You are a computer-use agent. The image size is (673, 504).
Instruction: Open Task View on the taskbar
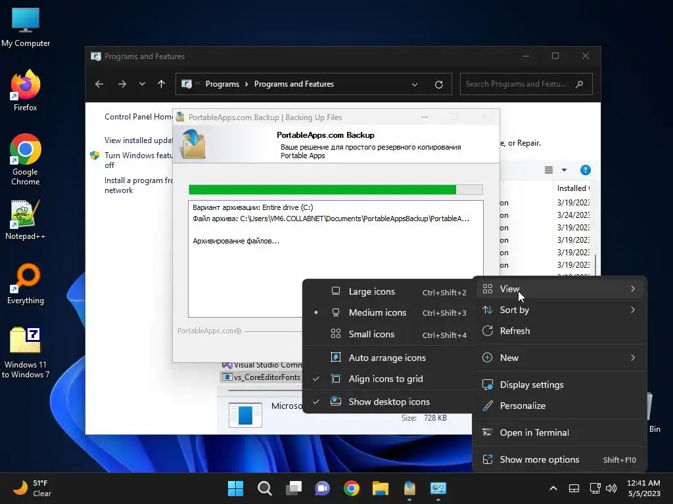tap(294, 488)
